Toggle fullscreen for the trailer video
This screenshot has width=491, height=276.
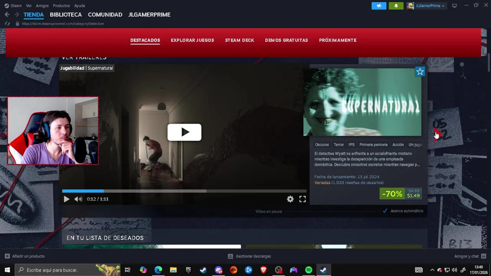(303, 199)
